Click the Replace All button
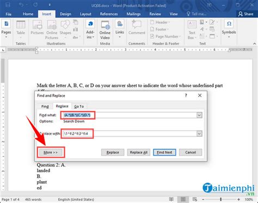Viewport: 258px width, 203px height. click(x=139, y=152)
